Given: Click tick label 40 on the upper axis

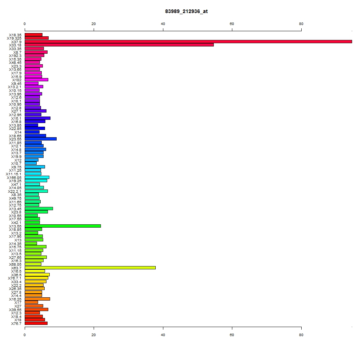Looking at the screenshot, I should pos(163,24).
